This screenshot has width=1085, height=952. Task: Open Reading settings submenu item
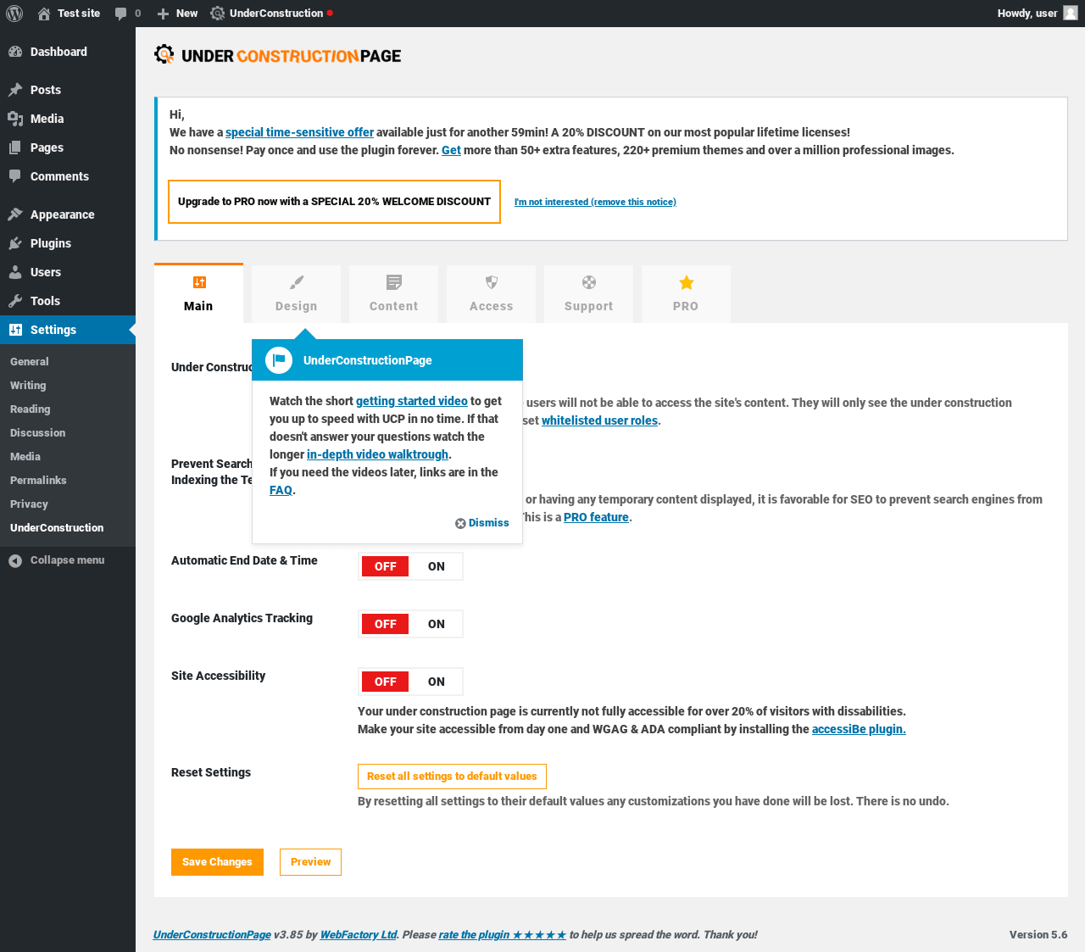[x=68, y=409]
